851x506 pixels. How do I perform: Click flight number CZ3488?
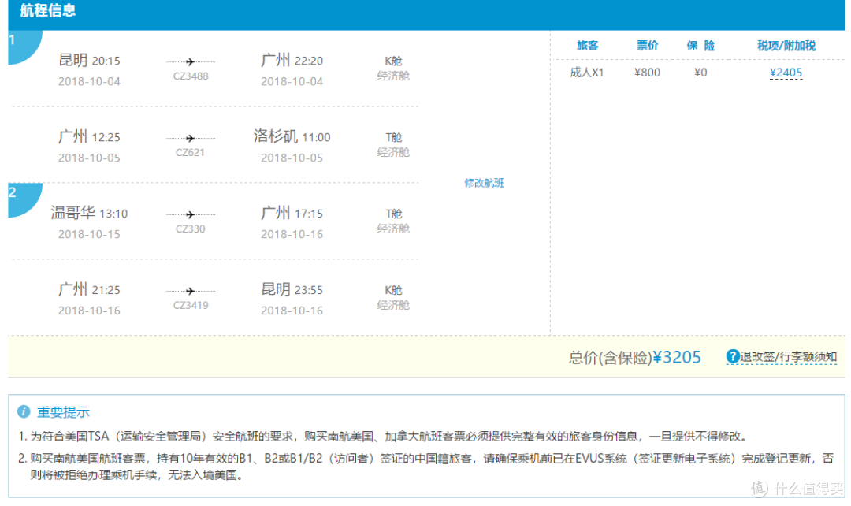191,76
